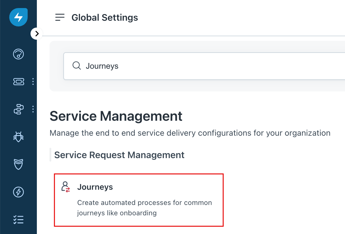Click the Journeys person-arrows icon
This screenshot has height=234, width=345.
pos(66,187)
